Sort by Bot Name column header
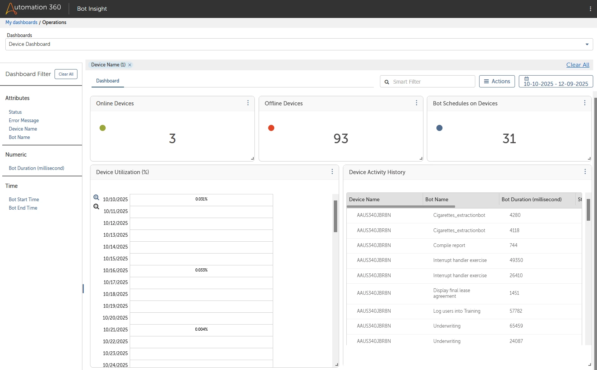Screen dimensions: 597x370 coord(461,199)
